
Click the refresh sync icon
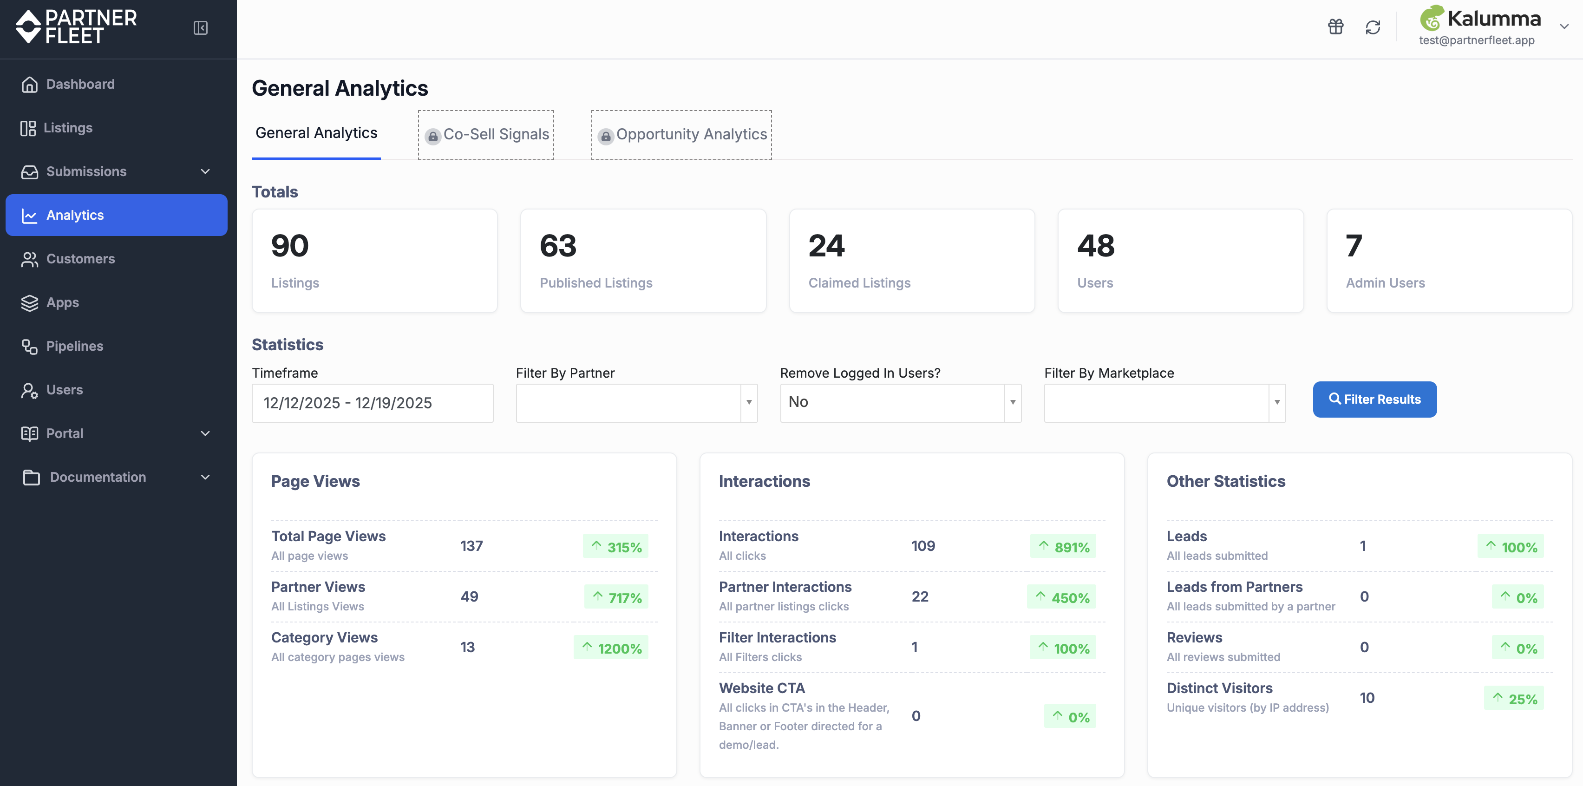(1373, 27)
